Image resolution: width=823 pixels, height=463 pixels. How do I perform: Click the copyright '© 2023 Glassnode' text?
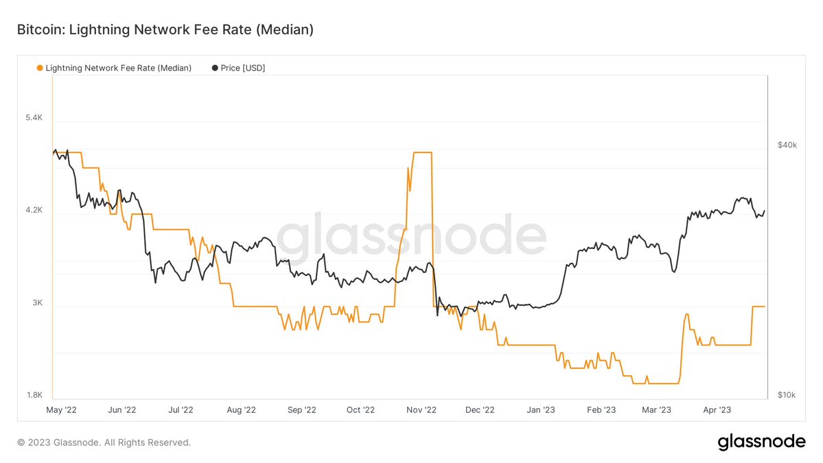[104, 442]
